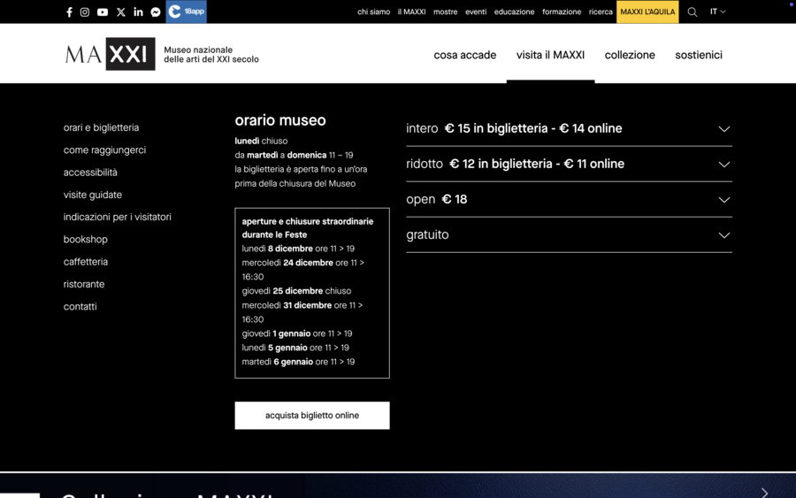
Task: Open orari e biglietteria link
Action: click(101, 128)
